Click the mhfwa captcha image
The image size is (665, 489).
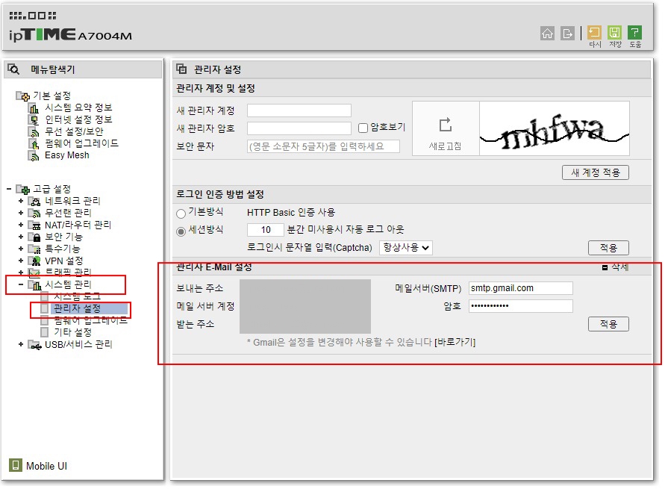click(555, 128)
